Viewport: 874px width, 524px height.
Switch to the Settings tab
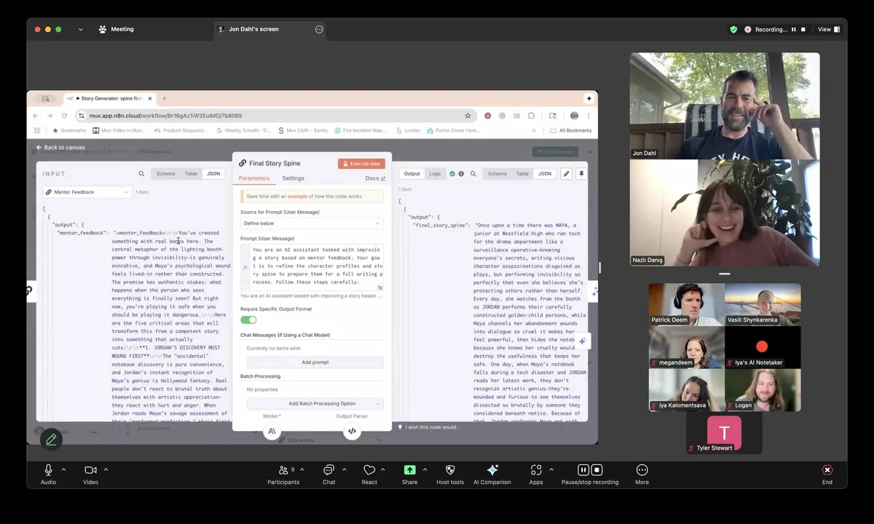pos(294,178)
